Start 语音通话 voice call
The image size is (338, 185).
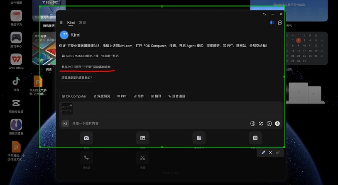177,96
